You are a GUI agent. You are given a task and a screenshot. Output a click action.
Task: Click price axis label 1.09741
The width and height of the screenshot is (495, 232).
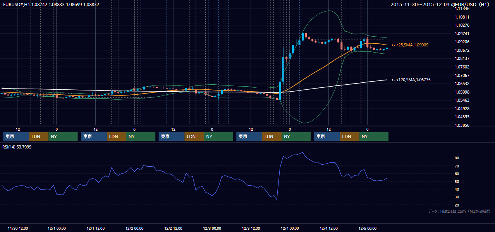(462, 34)
